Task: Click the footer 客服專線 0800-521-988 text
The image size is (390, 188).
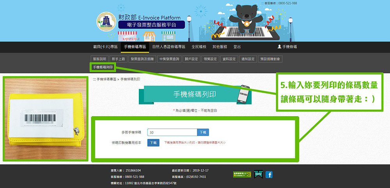Action: coord(128,177)
